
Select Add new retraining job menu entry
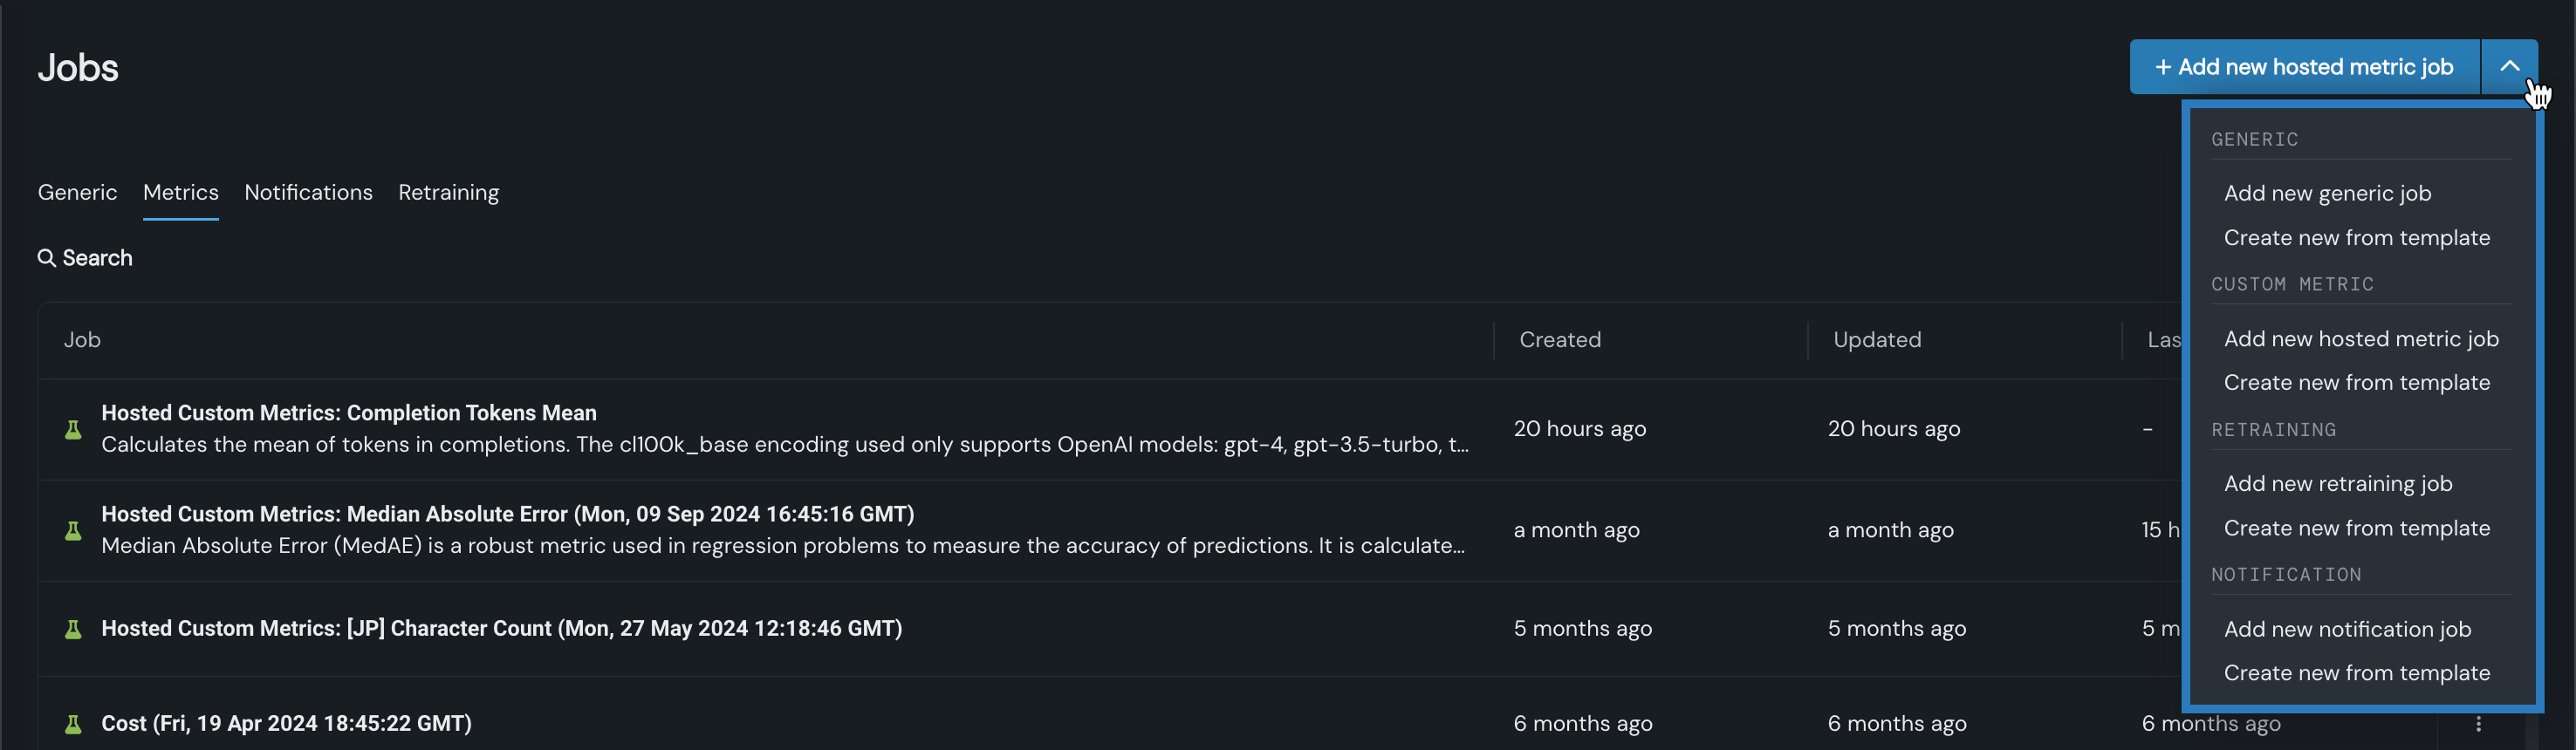point(2337,484)
